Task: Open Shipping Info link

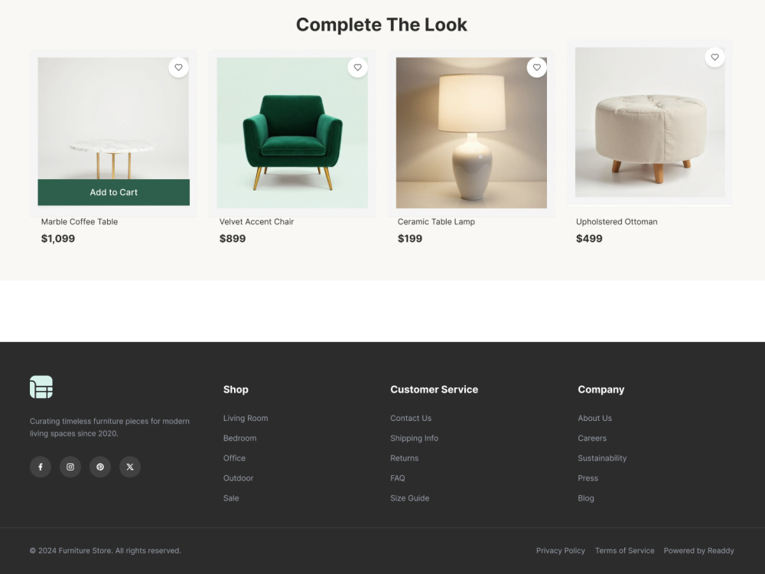Action: click(414, 439)
